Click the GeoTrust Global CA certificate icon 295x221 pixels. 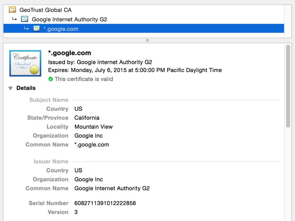click(12, 10)
